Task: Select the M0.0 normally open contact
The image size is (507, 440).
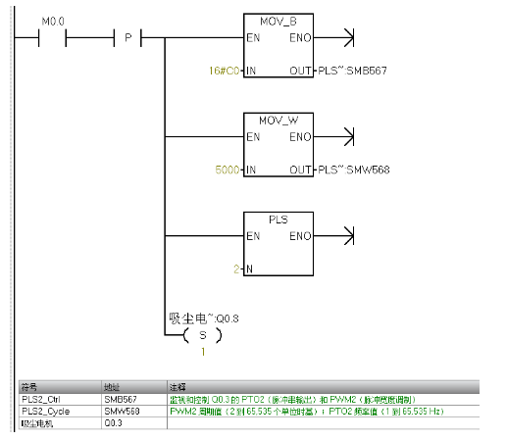Action: 52,37
